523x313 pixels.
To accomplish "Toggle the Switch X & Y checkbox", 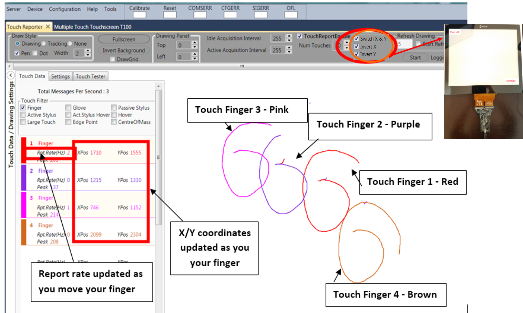I will click(x=357, y=39).
